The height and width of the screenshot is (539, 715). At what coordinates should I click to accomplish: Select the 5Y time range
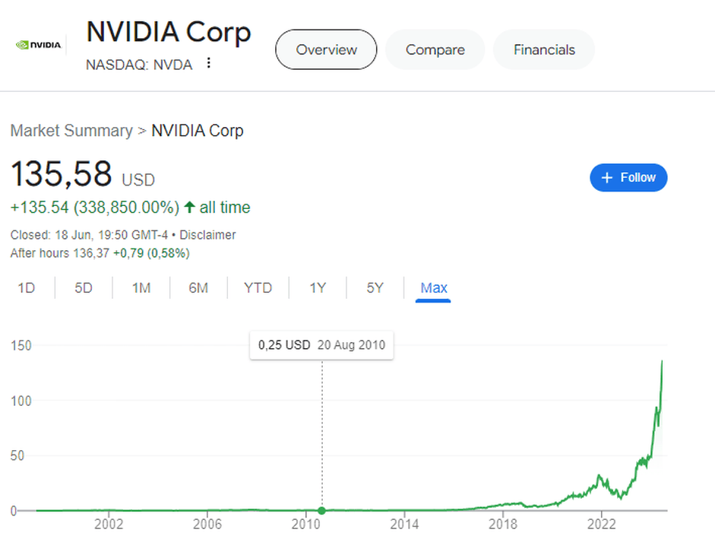(x=375, y=288)
